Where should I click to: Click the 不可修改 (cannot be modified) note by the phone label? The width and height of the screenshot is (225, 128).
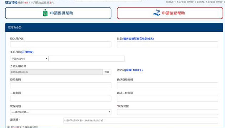click(x=27, y=52)
